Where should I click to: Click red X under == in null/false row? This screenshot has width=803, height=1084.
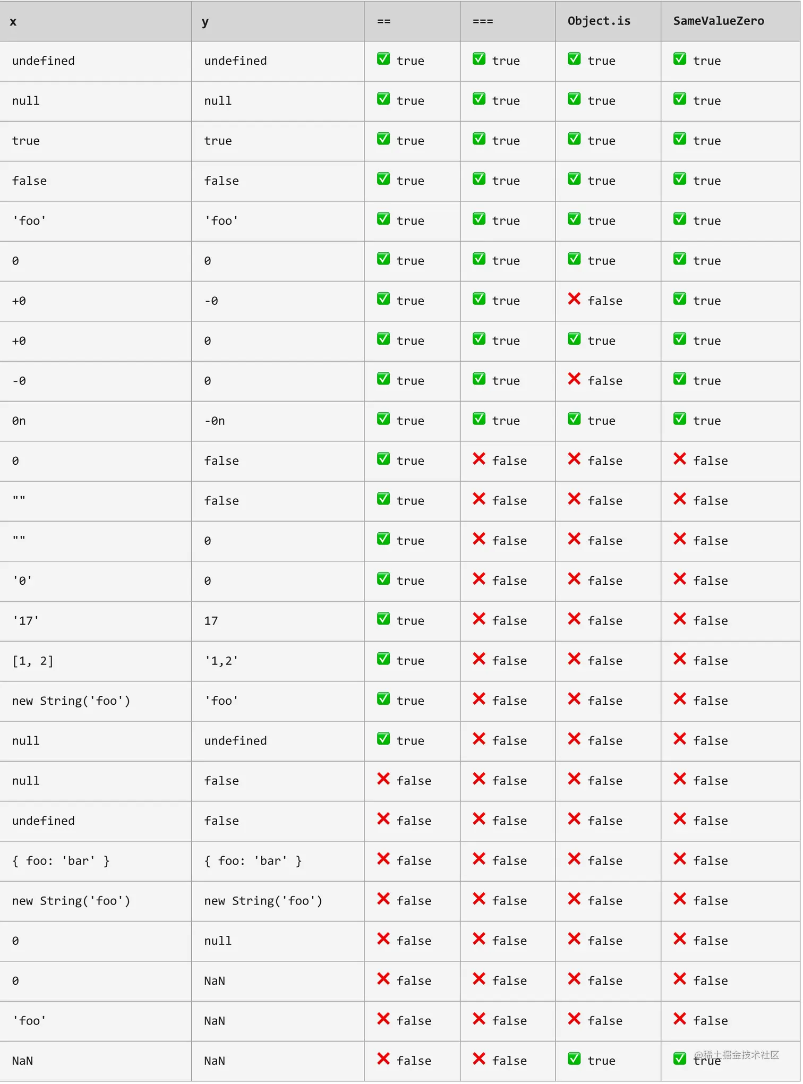coord(383,779)
